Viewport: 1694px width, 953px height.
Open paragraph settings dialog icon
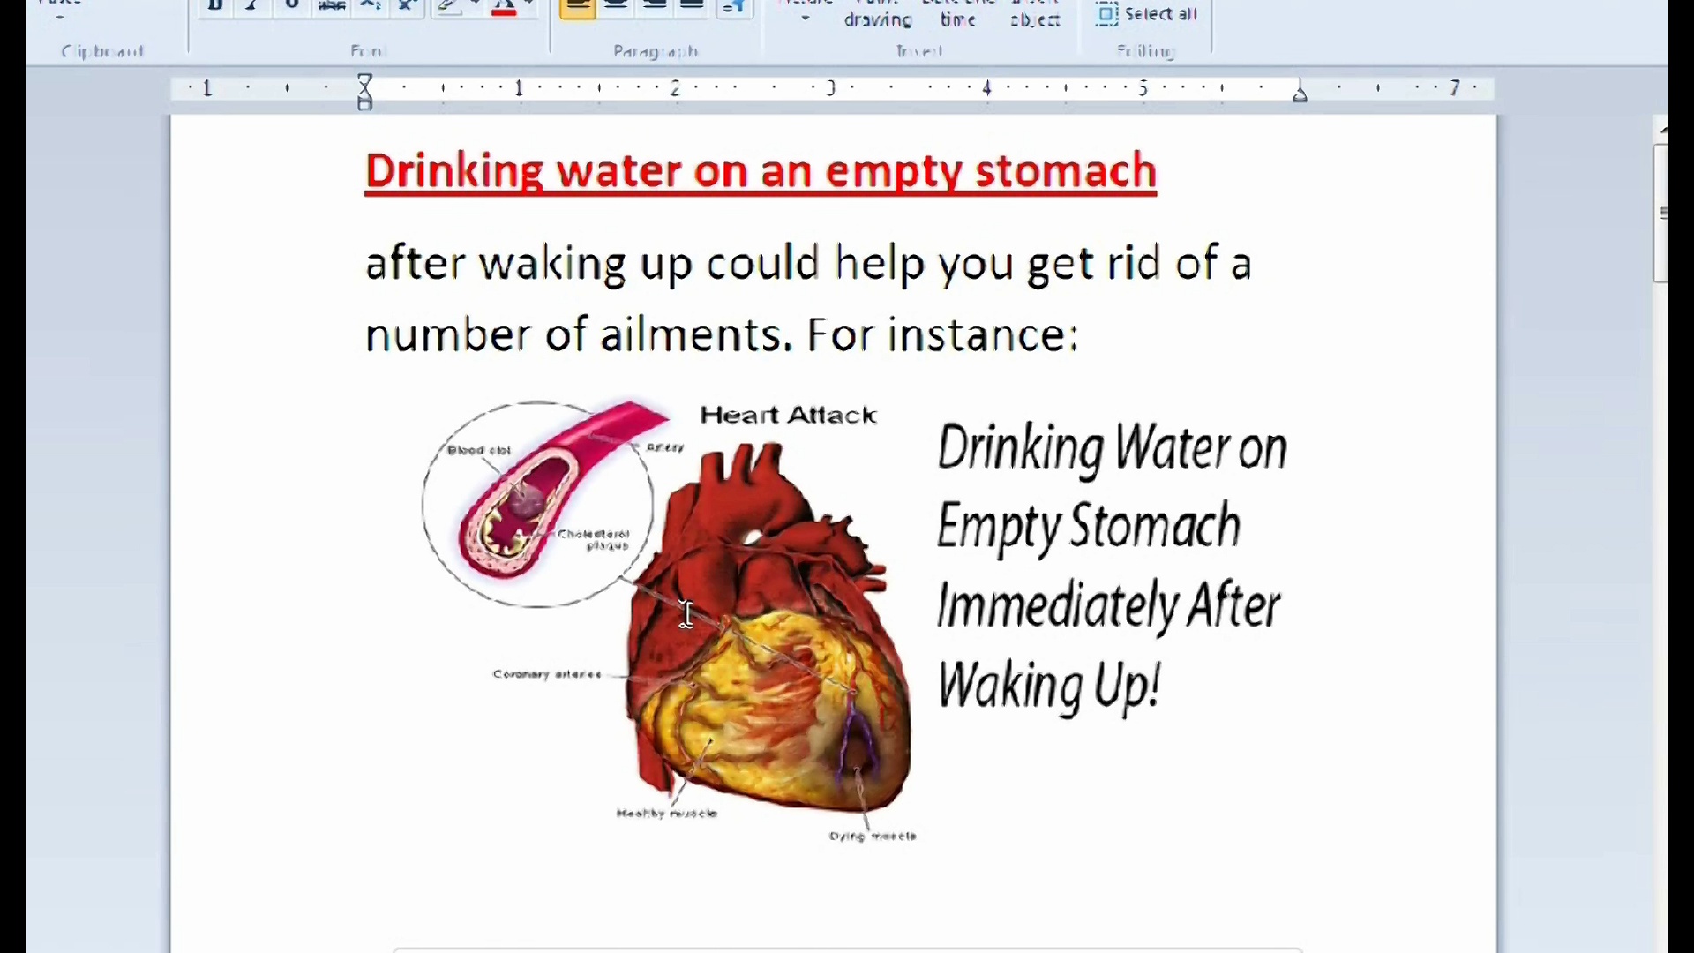(x=734, y=6)
